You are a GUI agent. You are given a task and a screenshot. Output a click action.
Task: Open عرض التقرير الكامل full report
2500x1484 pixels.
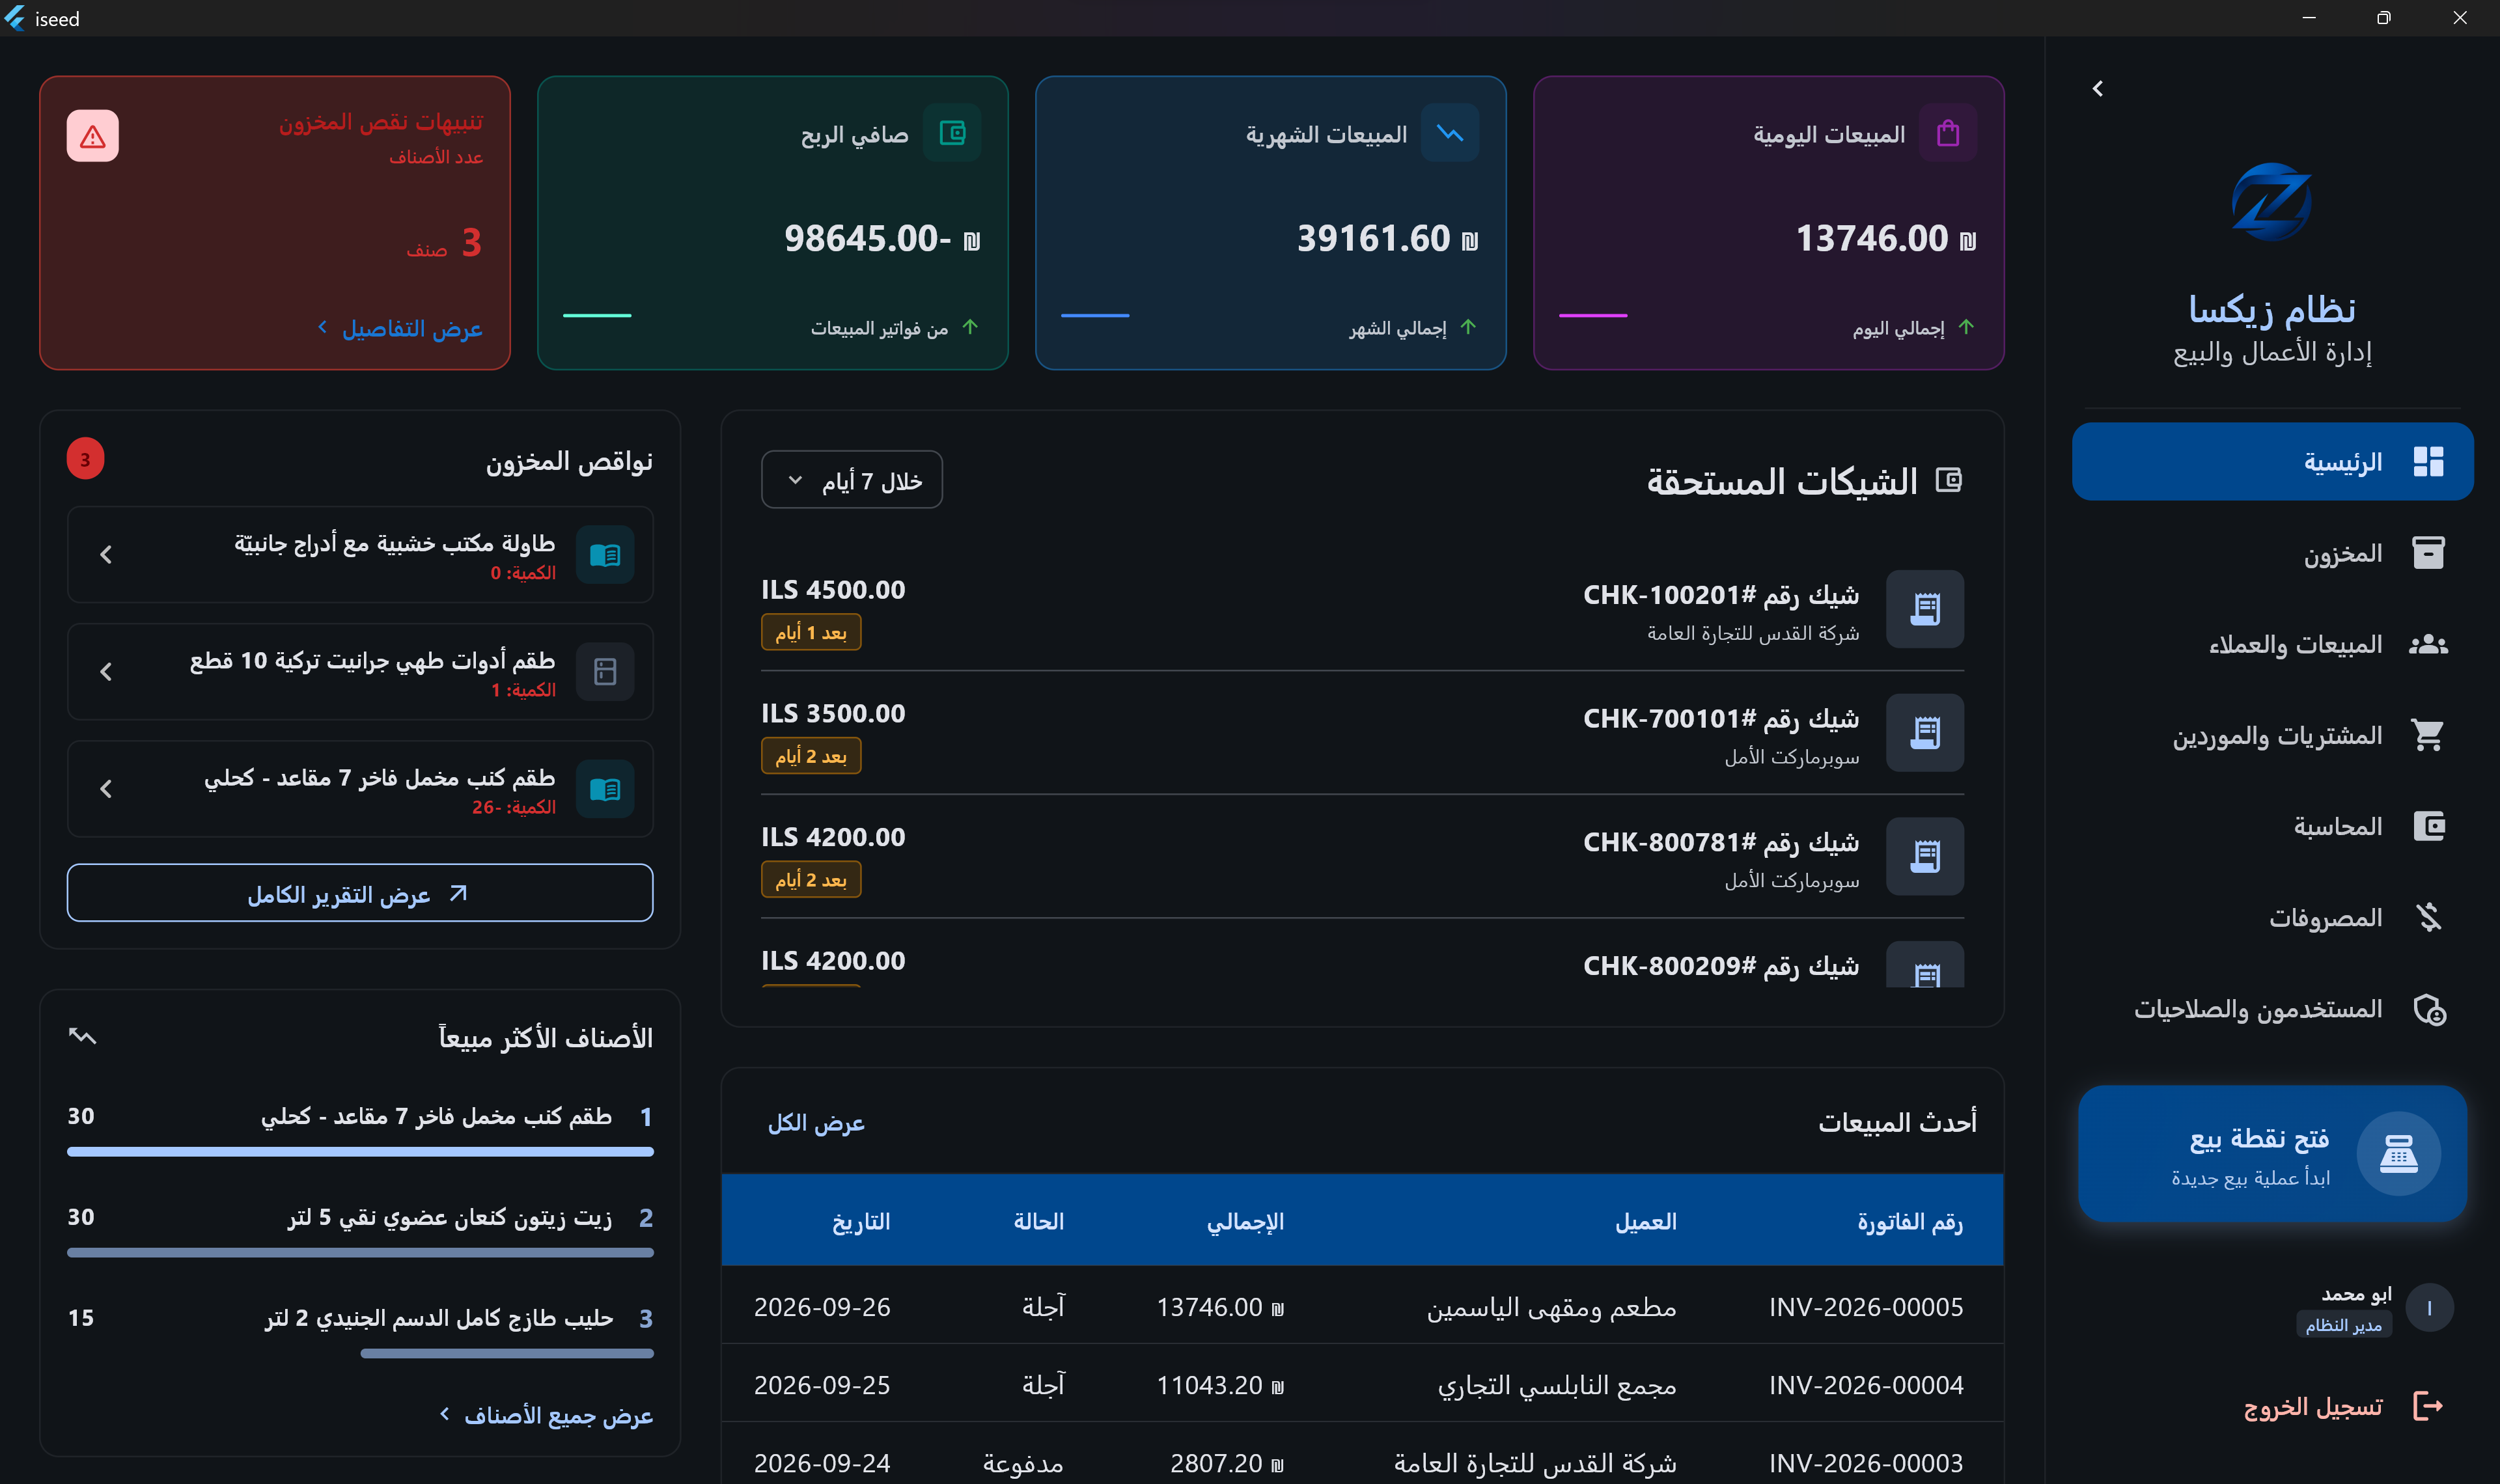tap(360, 893)
